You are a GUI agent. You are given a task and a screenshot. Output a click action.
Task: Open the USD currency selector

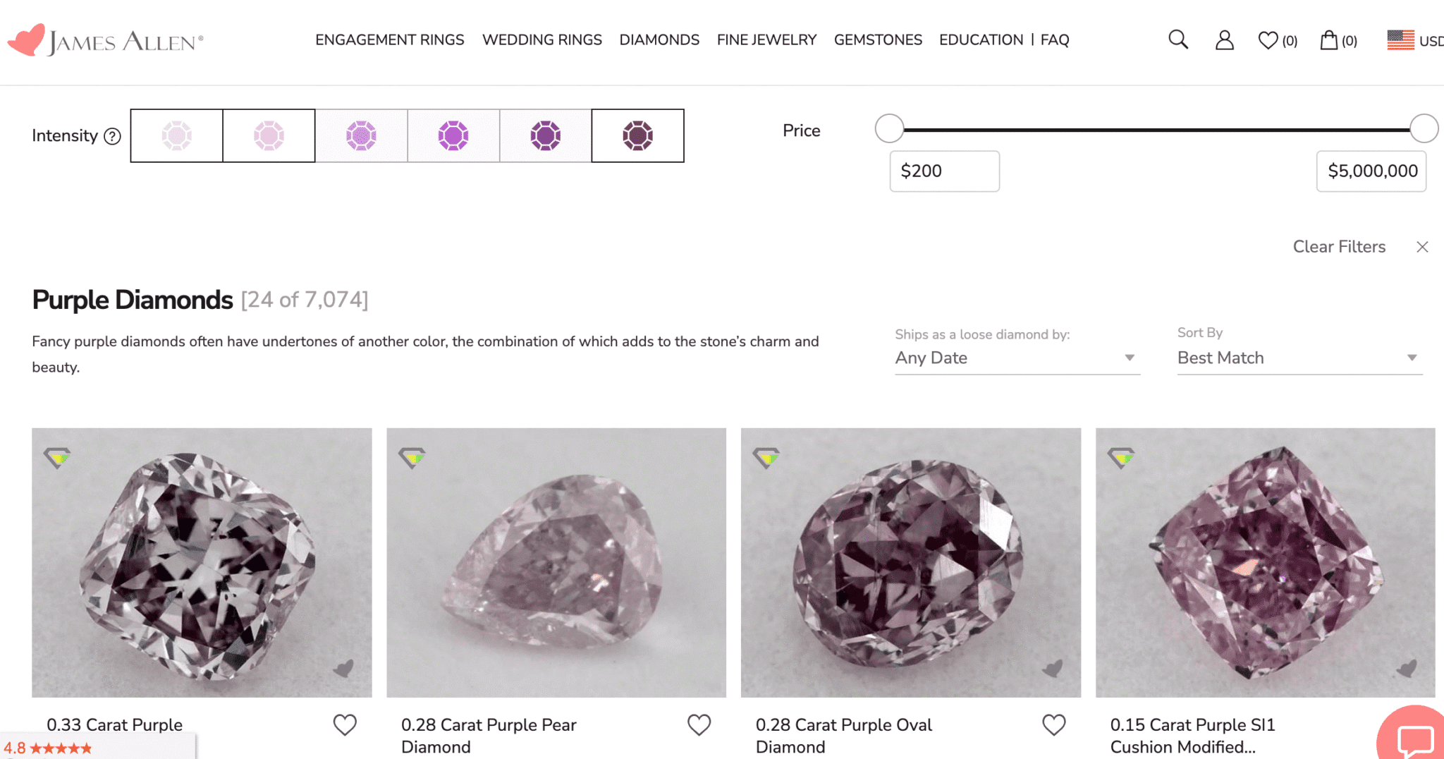pos(1412,40)
